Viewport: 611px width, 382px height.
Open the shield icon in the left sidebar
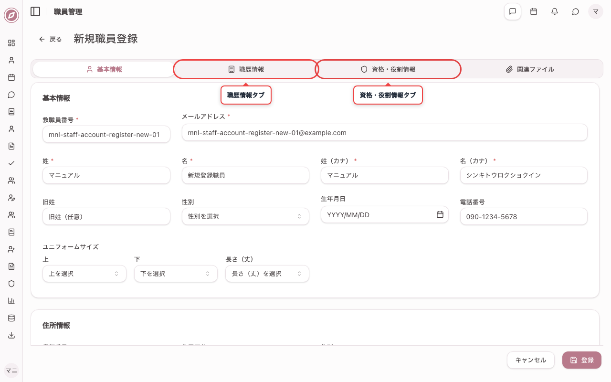(x=11, y=284)
